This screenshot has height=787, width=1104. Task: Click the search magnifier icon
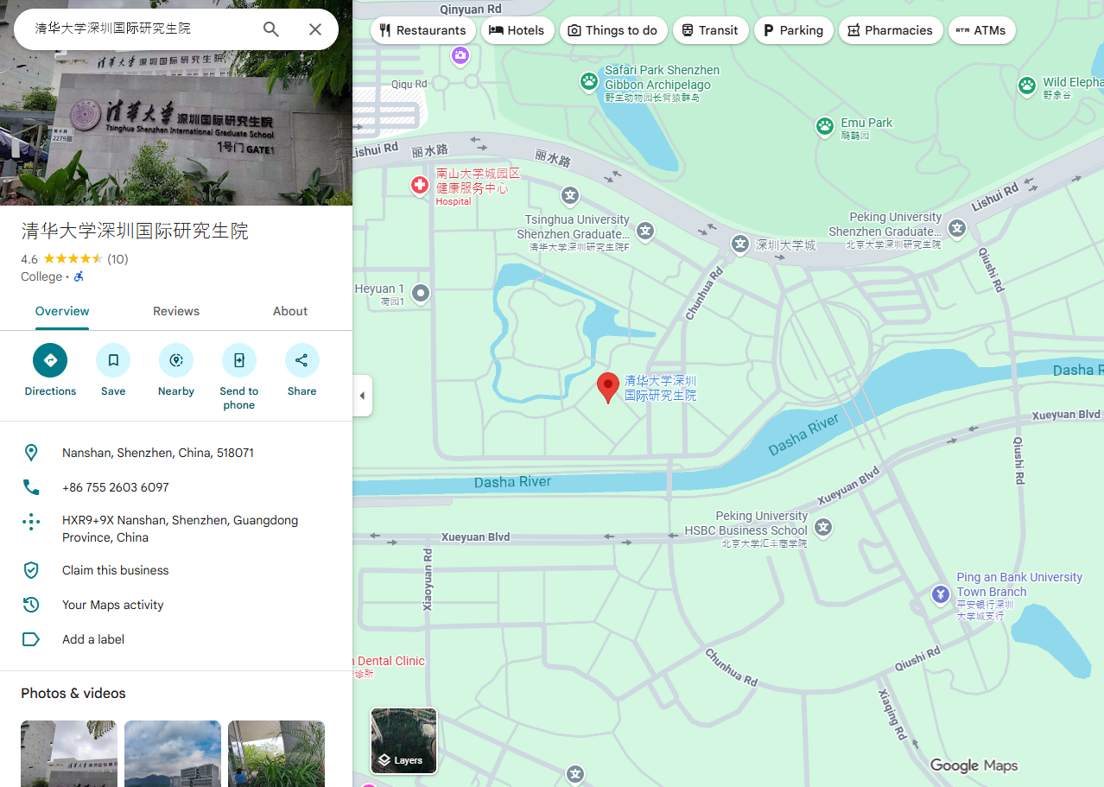[x=270, y=29]
